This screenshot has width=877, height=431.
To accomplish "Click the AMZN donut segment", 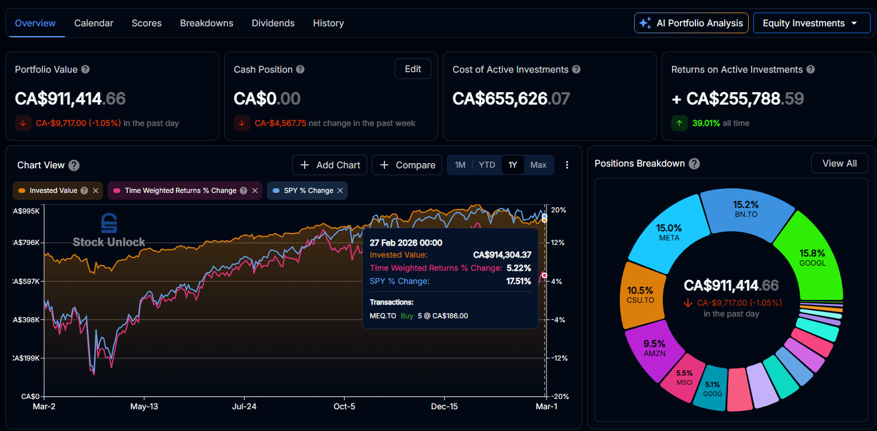I will point(654,348).
